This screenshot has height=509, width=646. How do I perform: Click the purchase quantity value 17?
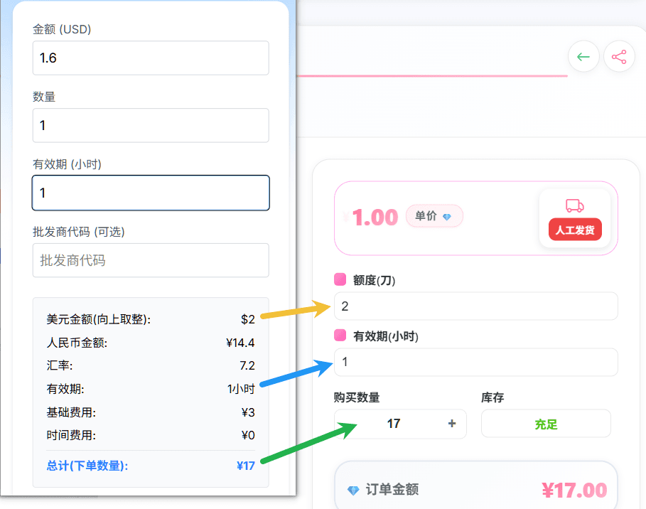tap(394, 424)
